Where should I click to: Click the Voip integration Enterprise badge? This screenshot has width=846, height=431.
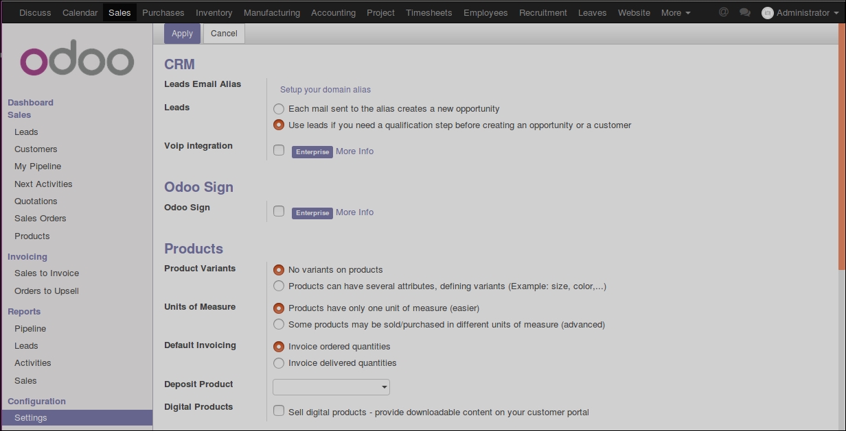tap(312, 152)
